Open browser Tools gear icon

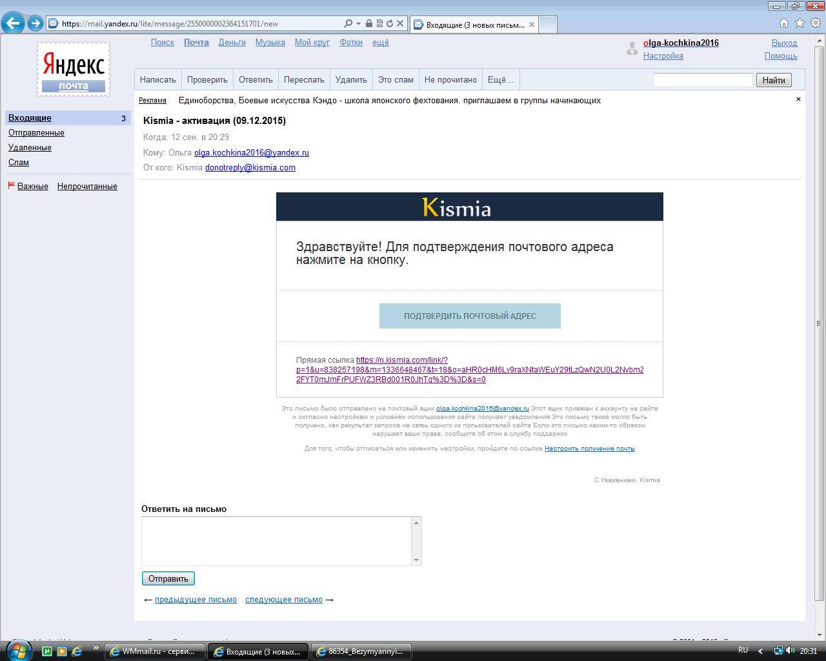coord(816,23)
